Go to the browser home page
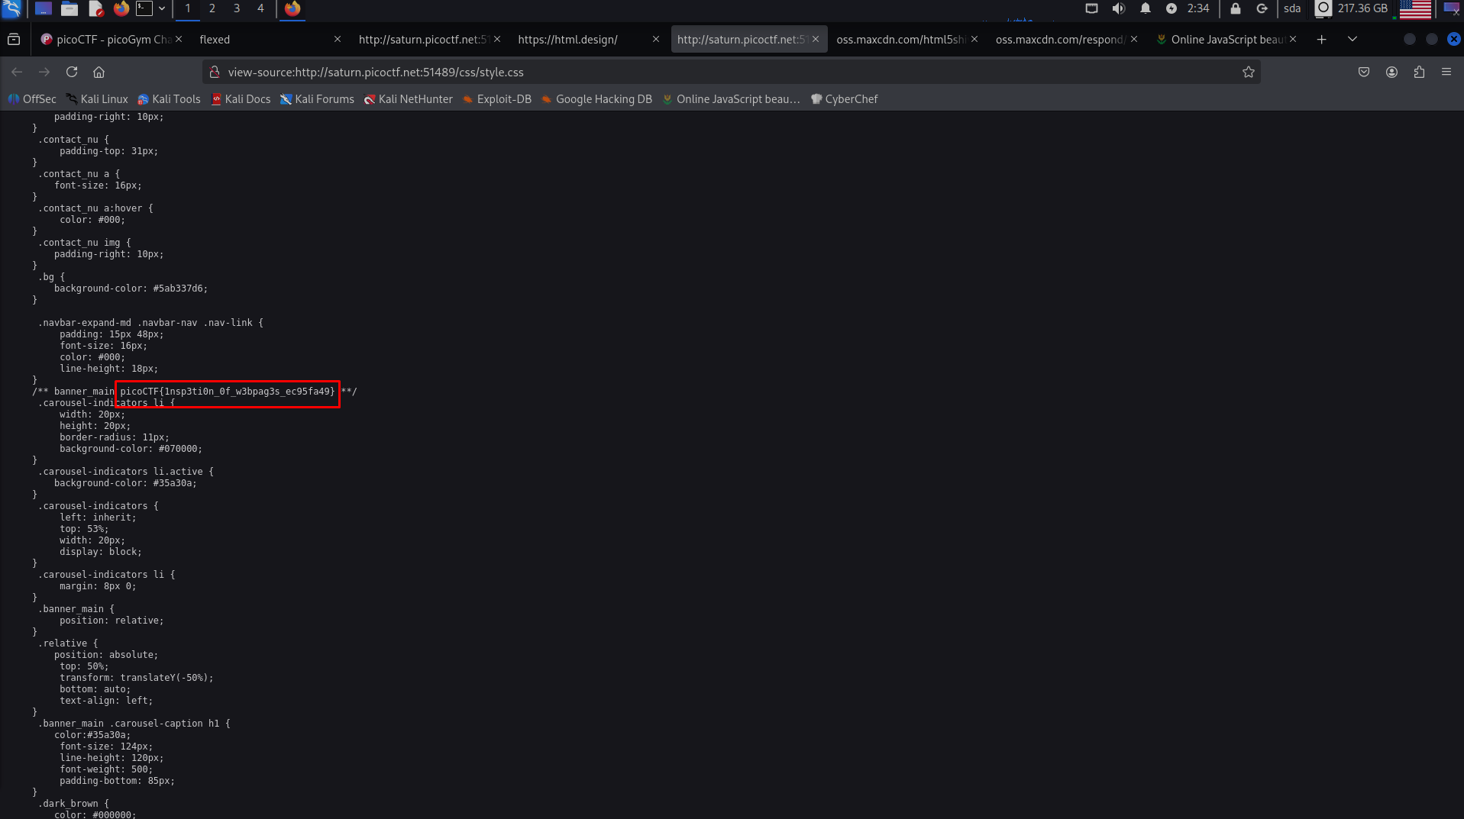The width and height of the screenshot is (1464, 819). pyautogui.click(x=99, y=72)
